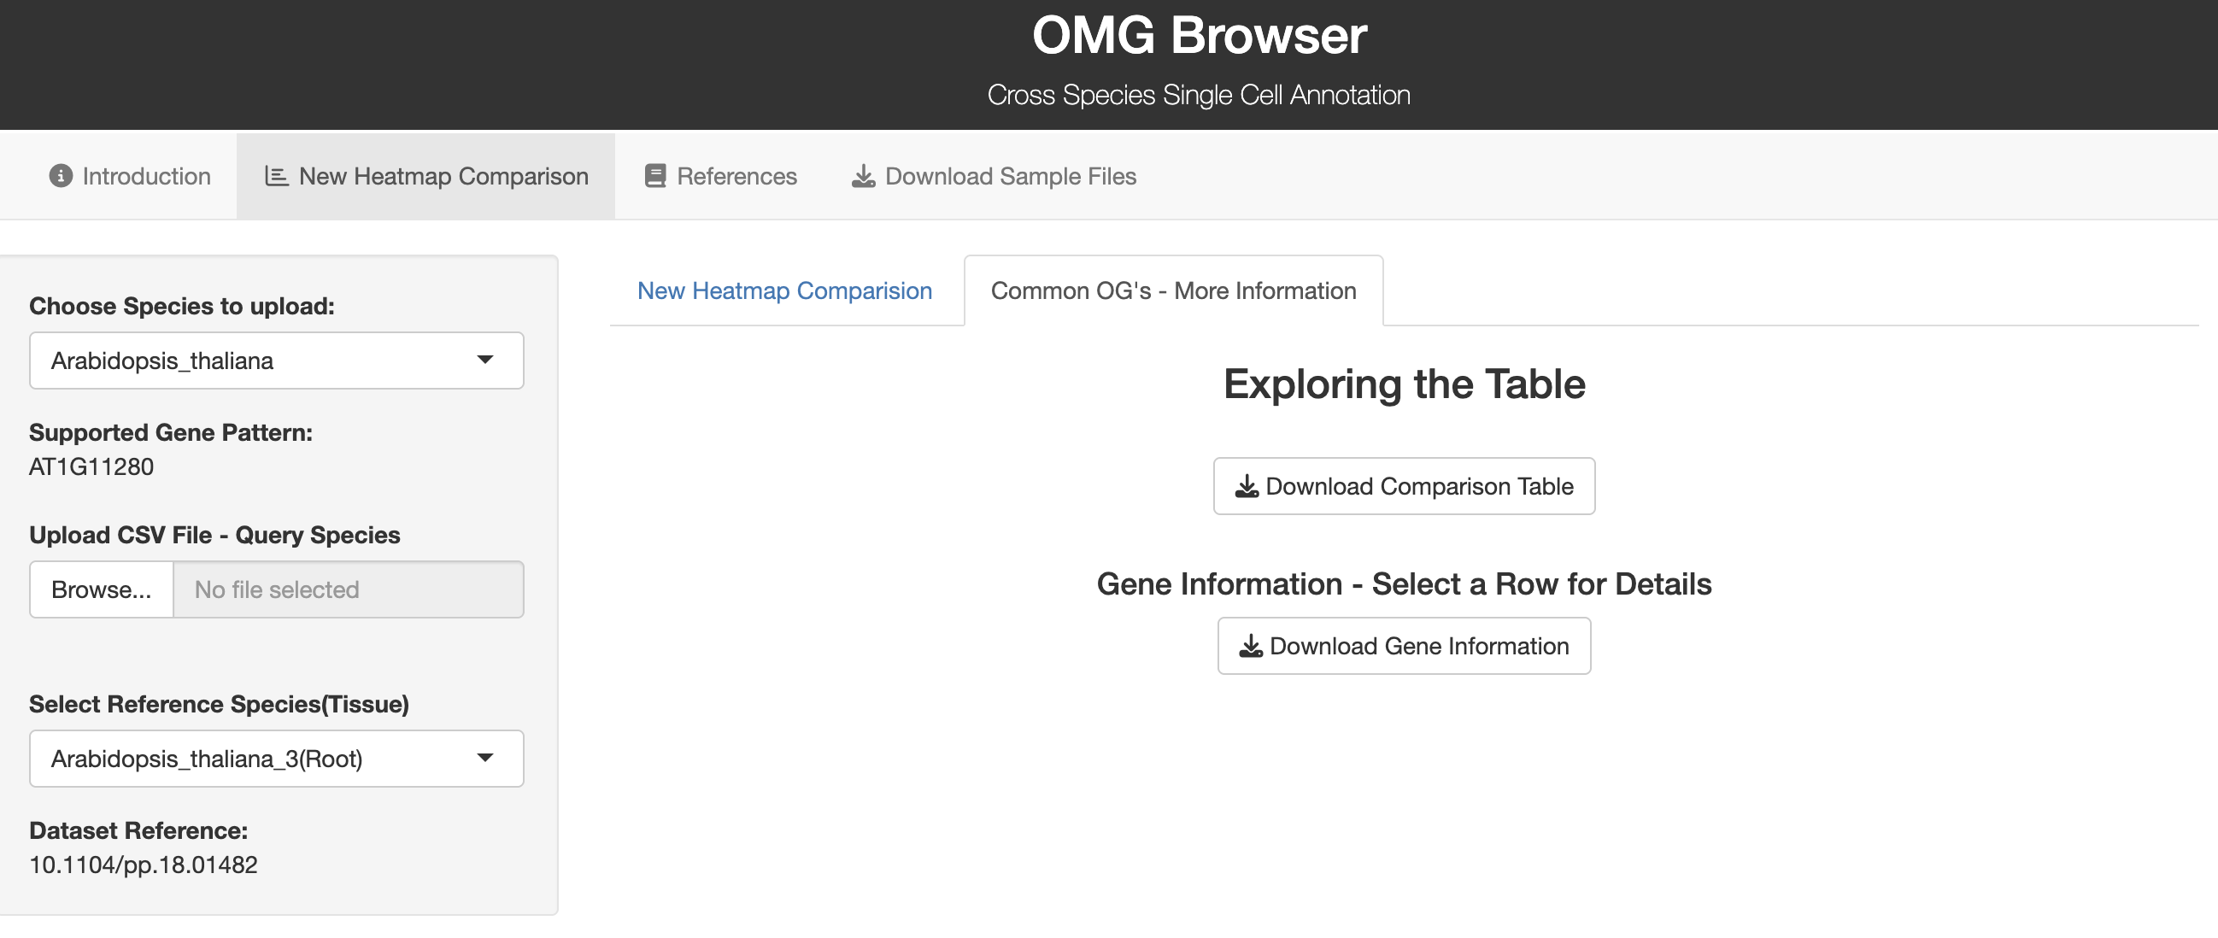The height and width of the screenshot is (938, 2218).
Task: Click Download Gene Information
Action: pyautogui.click(x=1404, y=646)
